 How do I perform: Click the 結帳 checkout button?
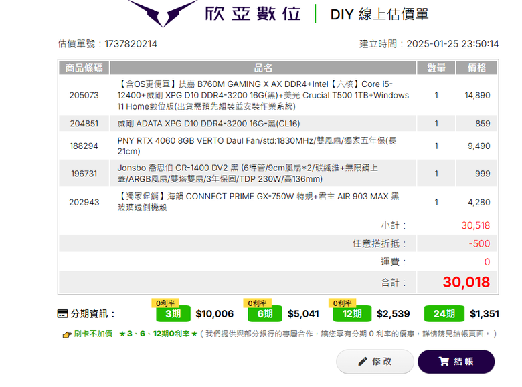pos(456,362)
